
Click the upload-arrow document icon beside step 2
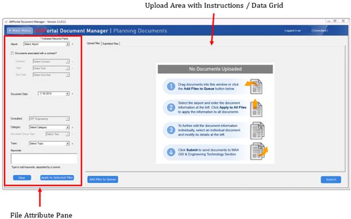(256, 108)
